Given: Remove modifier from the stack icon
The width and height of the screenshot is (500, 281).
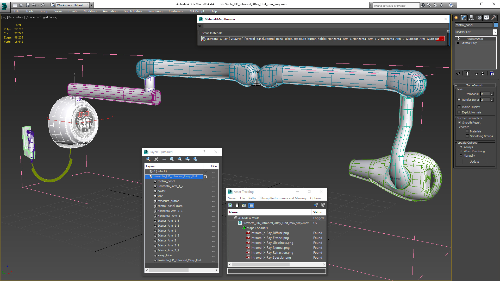Looking at the screenshot, I should coord(483,74).
